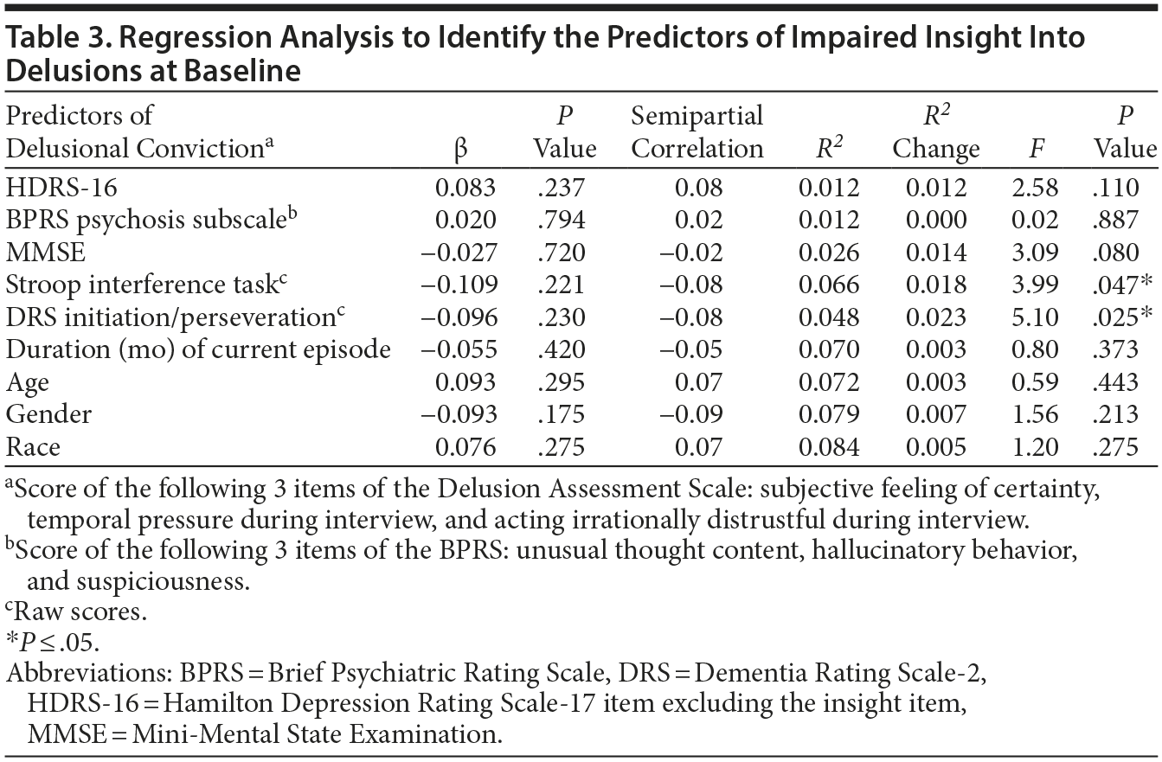Image resolution: width=1162 pixels, height=762 pixels.
Task: Click the β column header
Action: [460, 149]
